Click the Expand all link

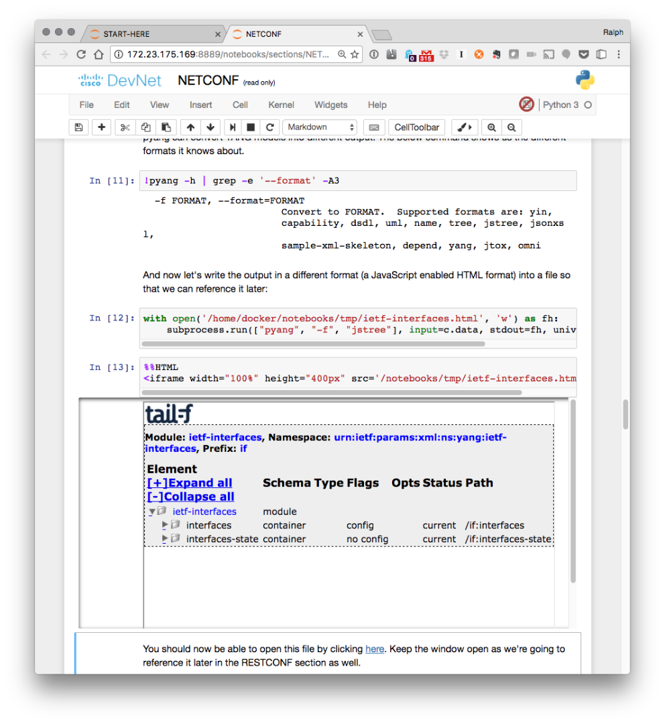pos(190,483)
